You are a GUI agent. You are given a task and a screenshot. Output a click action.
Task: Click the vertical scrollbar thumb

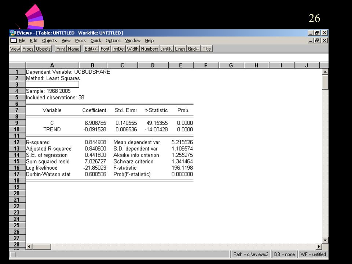click(325, 82)
